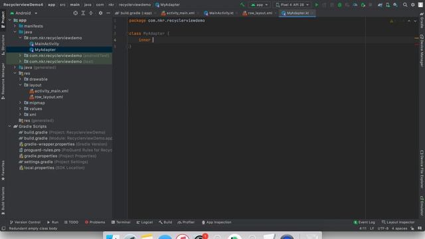Open the Version Control tool window

[x=25, y=222]
